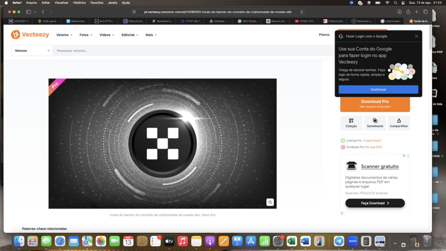Screen dimensions: 446x251
Task: Switch to the (90) WhatsApp tab
Action: click(248, 21)
